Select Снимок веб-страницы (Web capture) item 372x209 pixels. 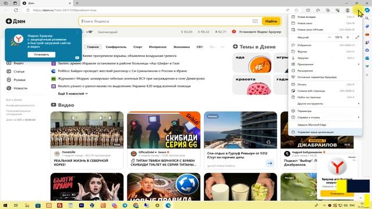pos(325,91)
